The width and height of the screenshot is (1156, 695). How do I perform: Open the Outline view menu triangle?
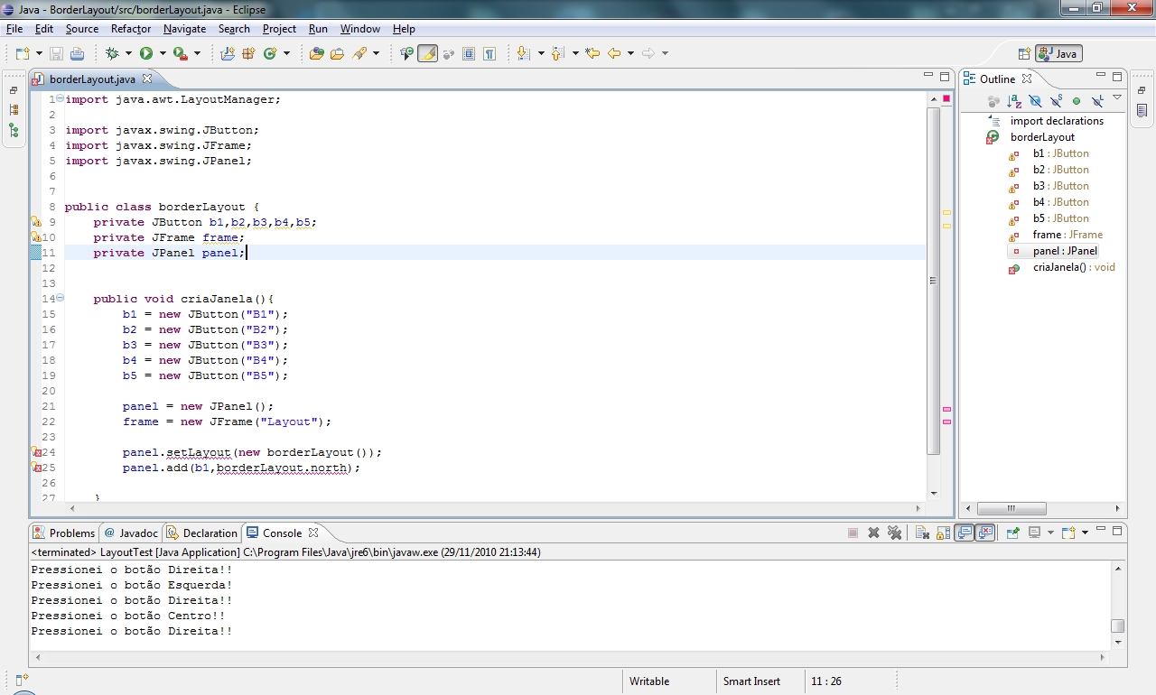[x=1117, y=97]
